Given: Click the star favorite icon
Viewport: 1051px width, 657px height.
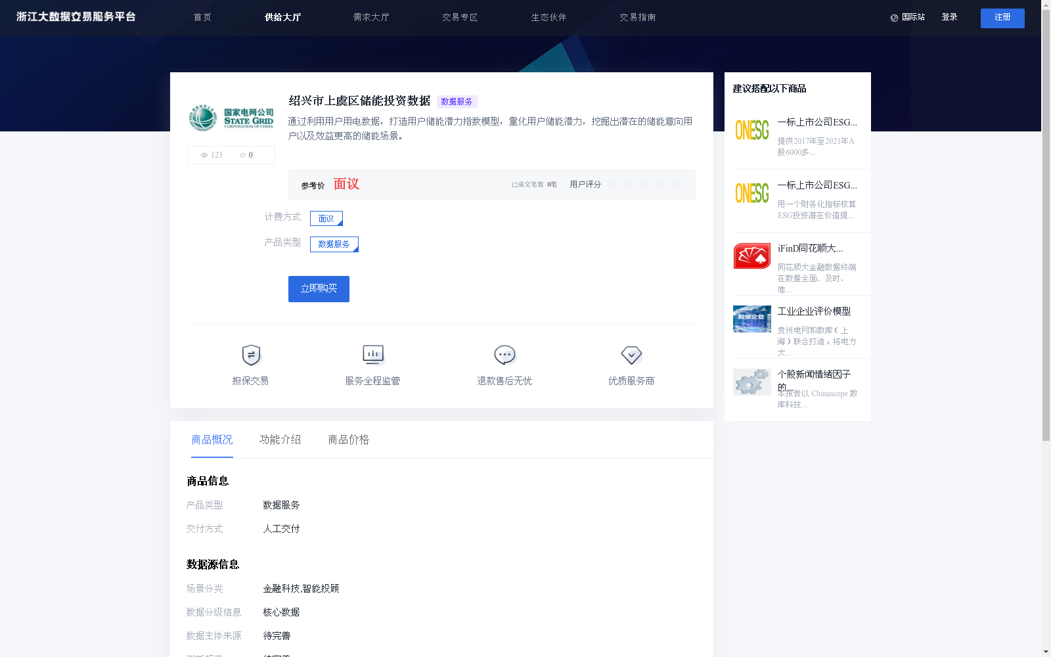Looking at the screenshot, I should pyautogui.click(x=242, y=155).
